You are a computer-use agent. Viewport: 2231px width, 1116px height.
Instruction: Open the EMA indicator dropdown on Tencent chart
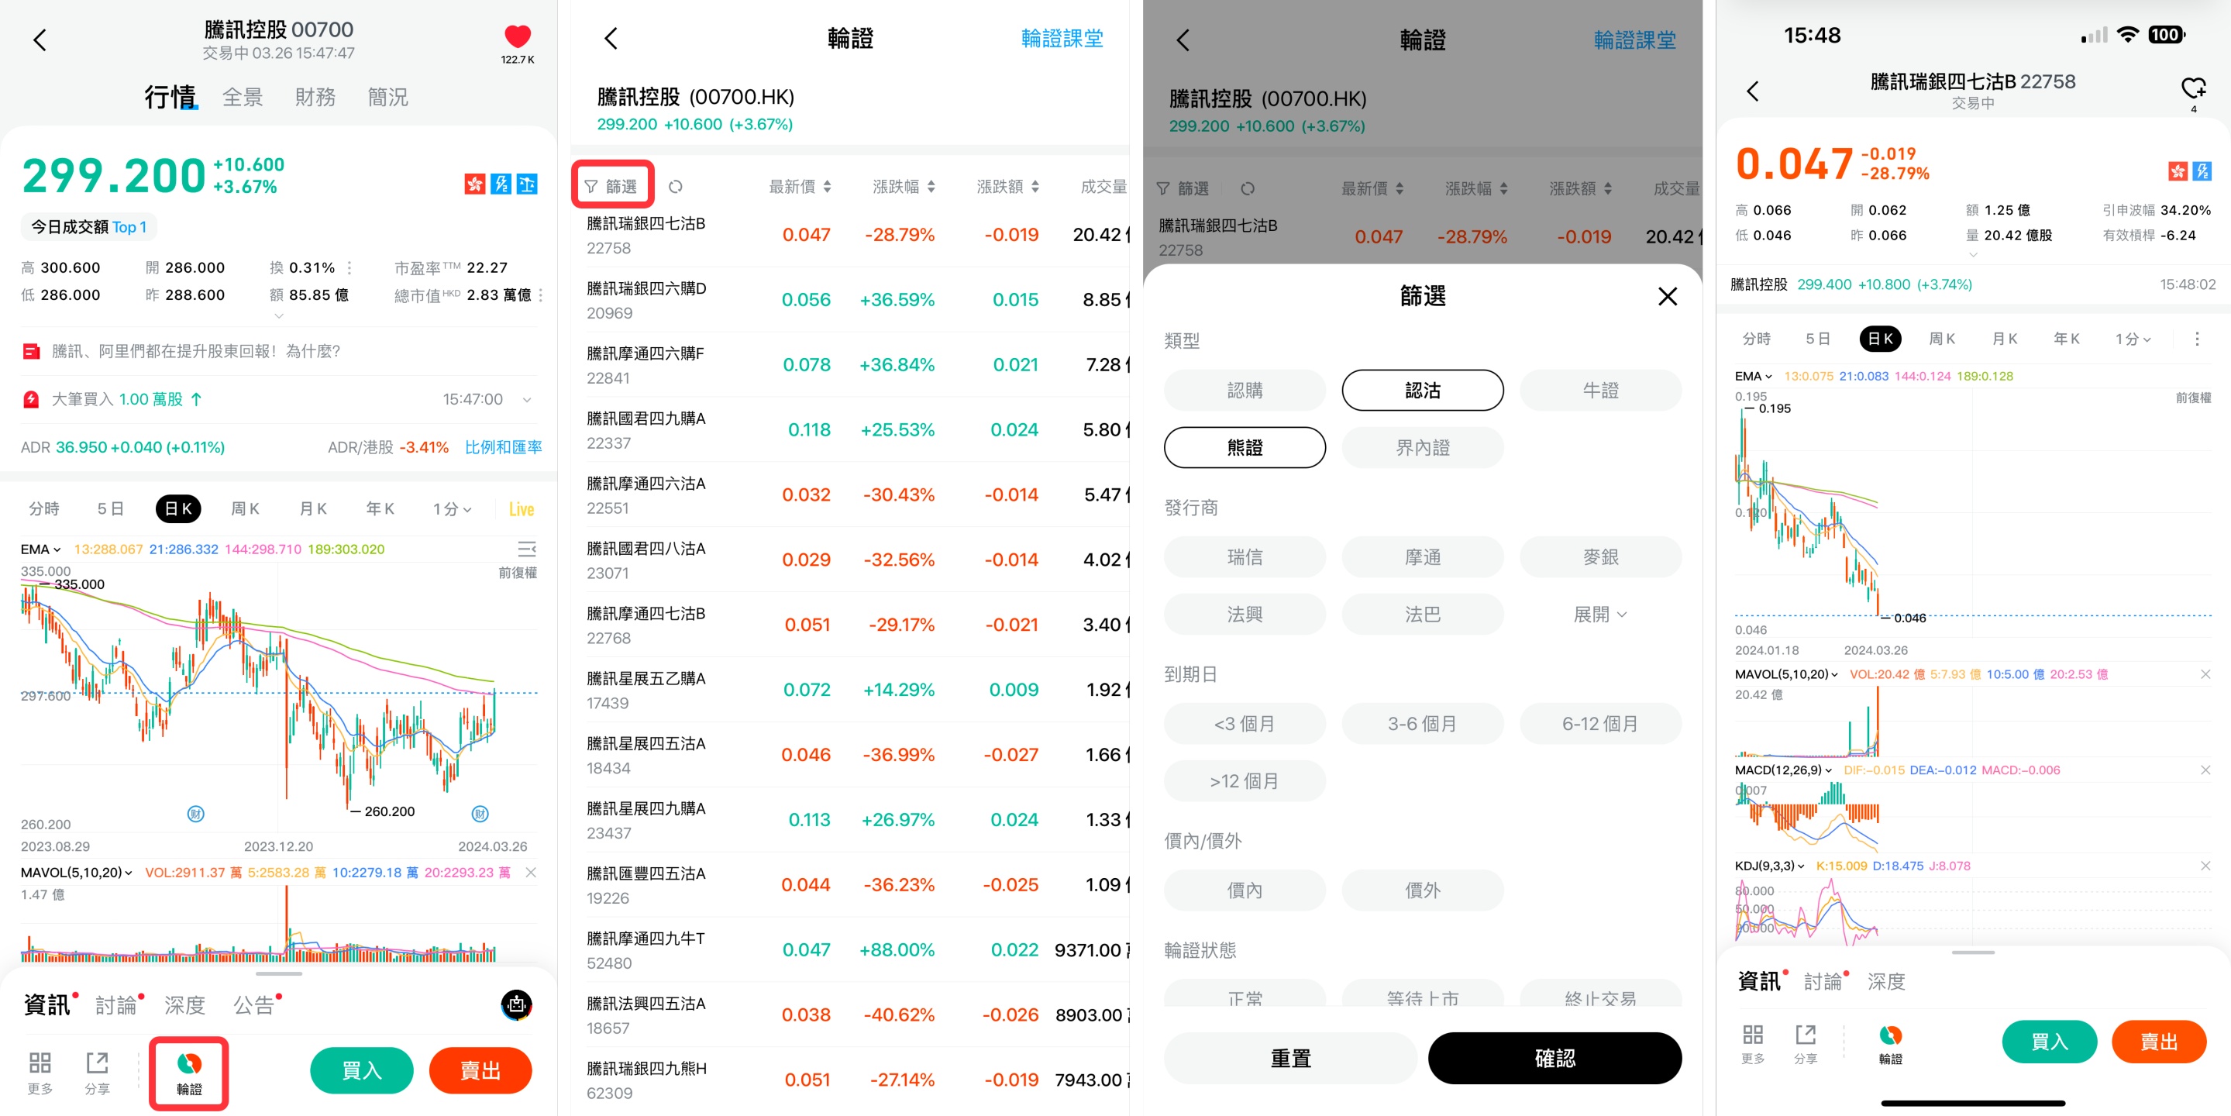(40, 549)
